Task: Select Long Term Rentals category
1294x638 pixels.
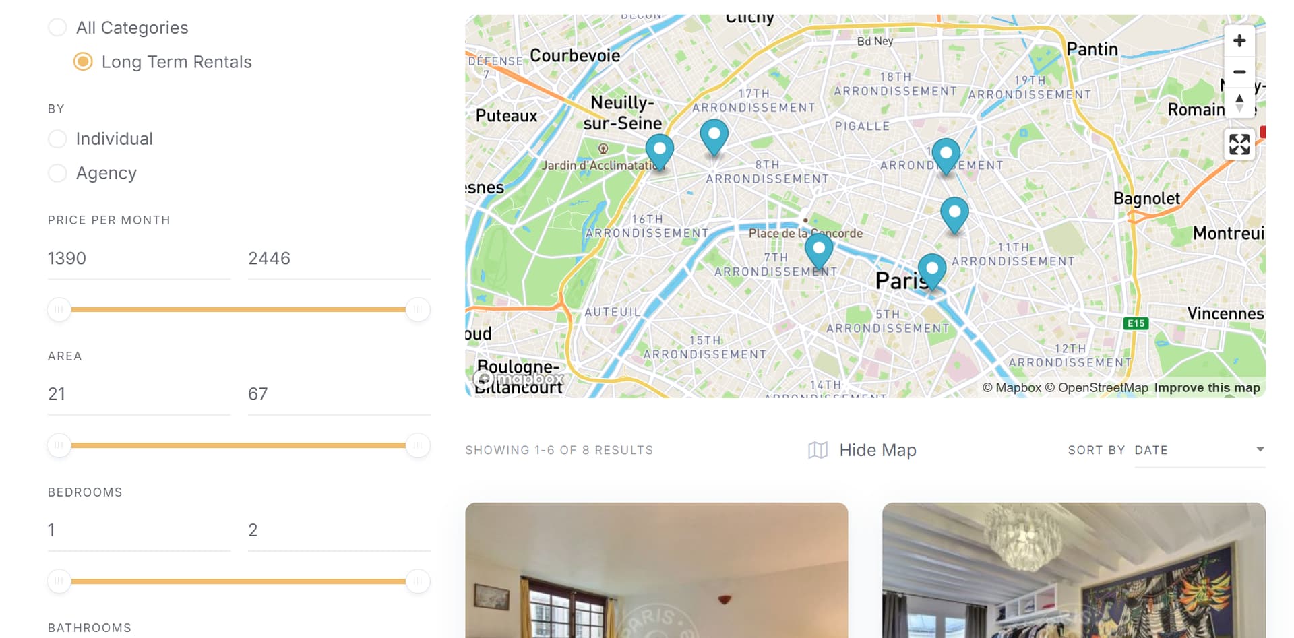Action: (83, 62)
